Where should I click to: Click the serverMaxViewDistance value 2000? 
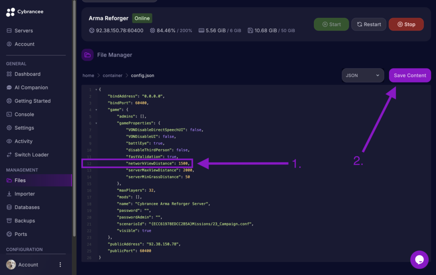coord(188,170)
